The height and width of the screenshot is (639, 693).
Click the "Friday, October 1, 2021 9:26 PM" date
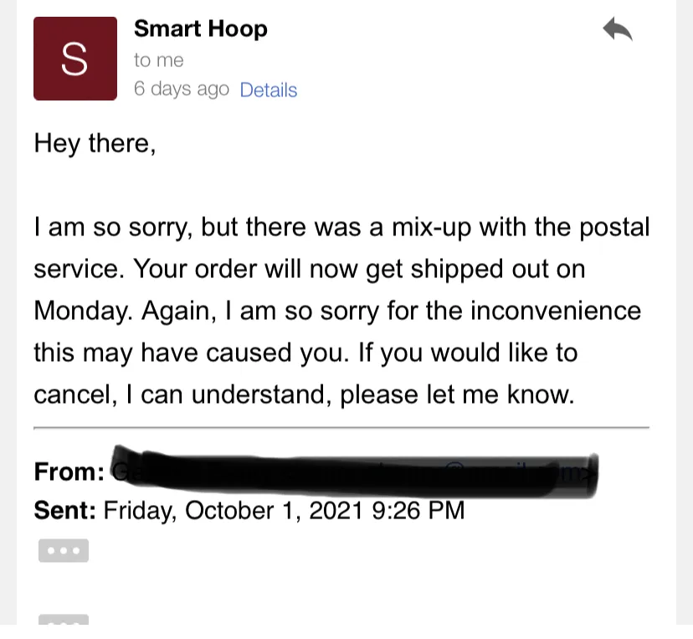(285, 511)
